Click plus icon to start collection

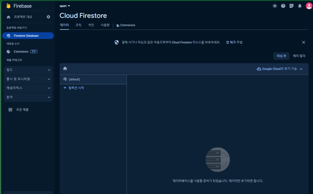click(65, 88)
